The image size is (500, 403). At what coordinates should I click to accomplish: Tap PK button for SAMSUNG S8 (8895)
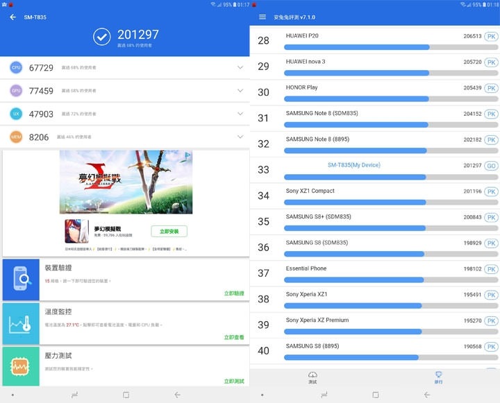491,346
